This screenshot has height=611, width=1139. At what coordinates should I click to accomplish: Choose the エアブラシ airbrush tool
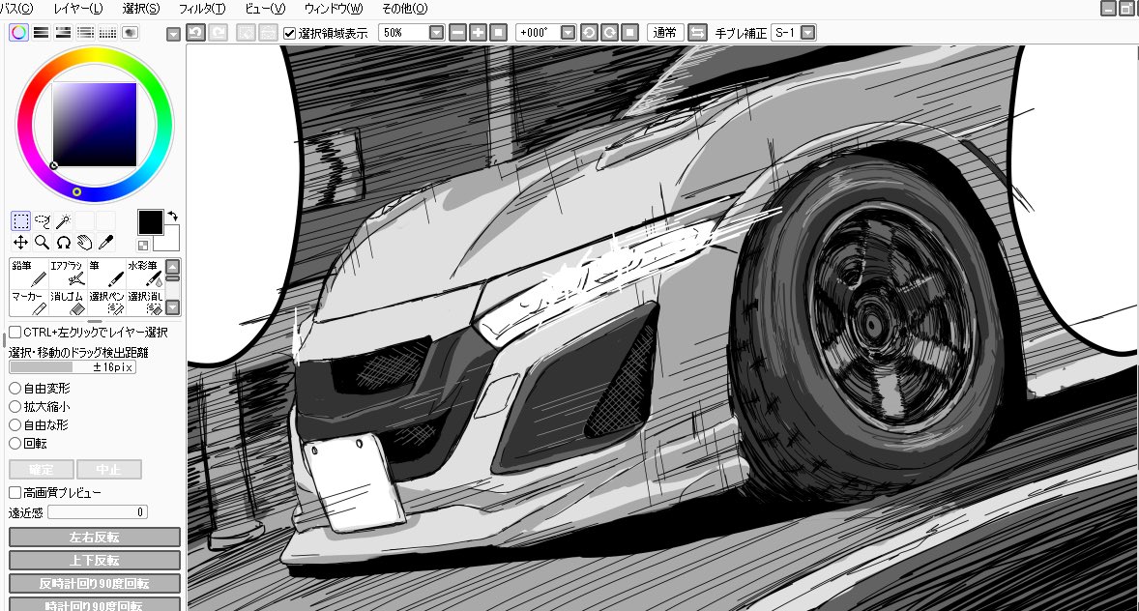68,274
